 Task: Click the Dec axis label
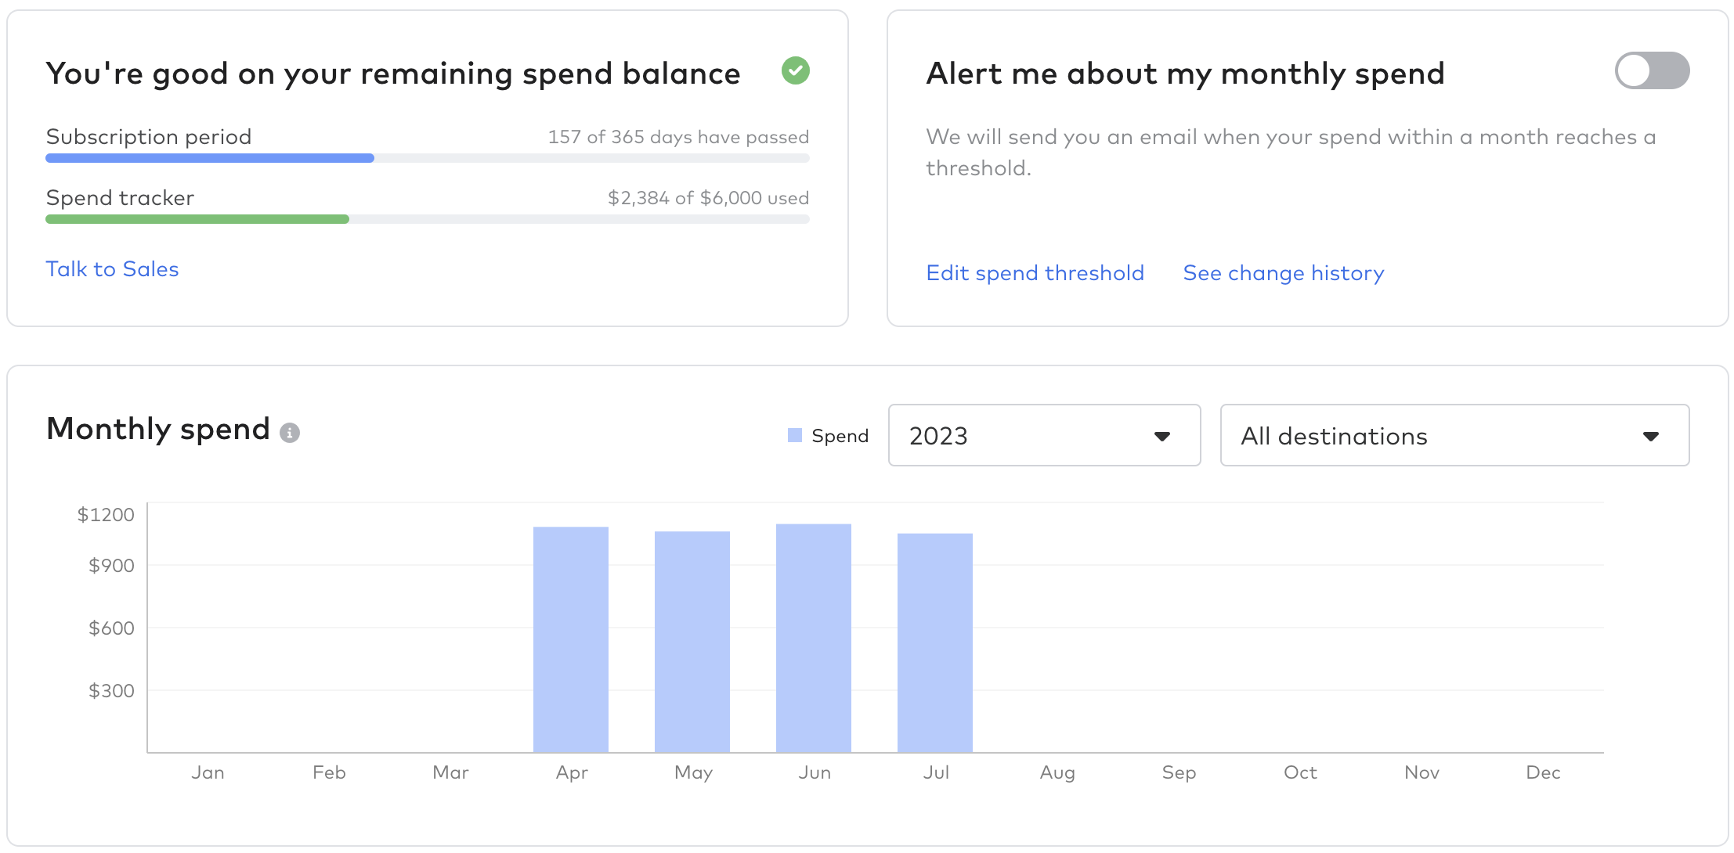point(1543,772)
